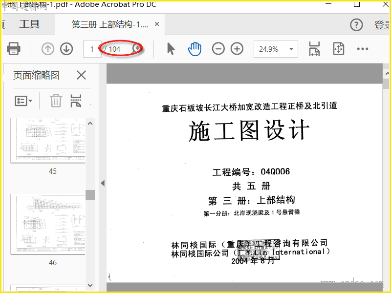
Task: Activate the hand pan tool
Action: pos(195,49)
